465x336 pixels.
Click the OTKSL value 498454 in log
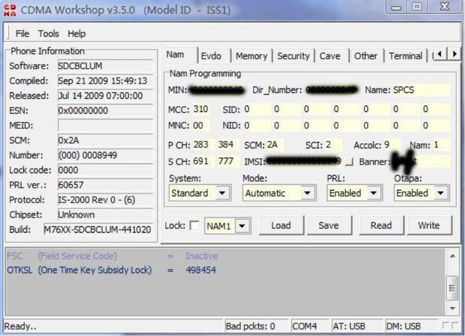[201, 270]
